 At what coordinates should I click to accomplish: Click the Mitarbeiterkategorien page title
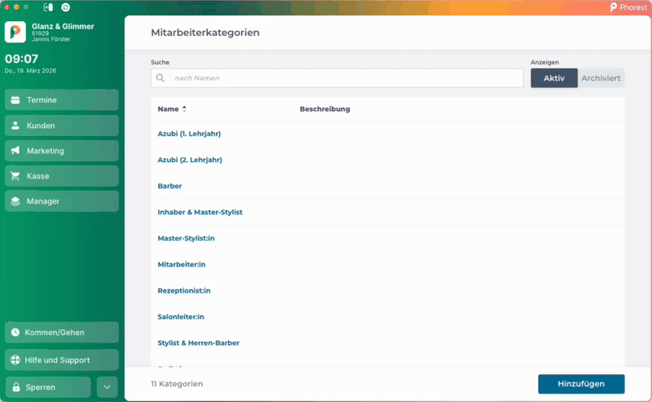pyautogui.click(x=205, y=33)
